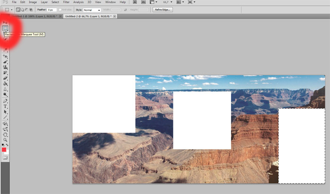The height and width of the screenshot is (194, 330).
Task: Choose Subtract from selection mode
Action: pos(26,10)
